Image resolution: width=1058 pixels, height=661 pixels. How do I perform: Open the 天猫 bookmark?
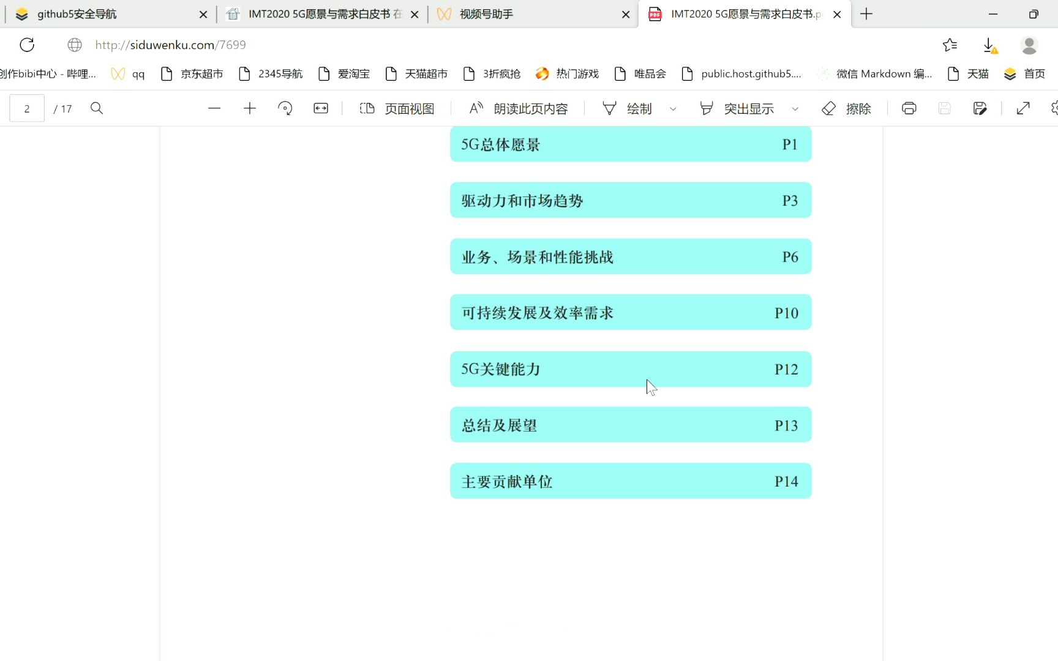968,74
